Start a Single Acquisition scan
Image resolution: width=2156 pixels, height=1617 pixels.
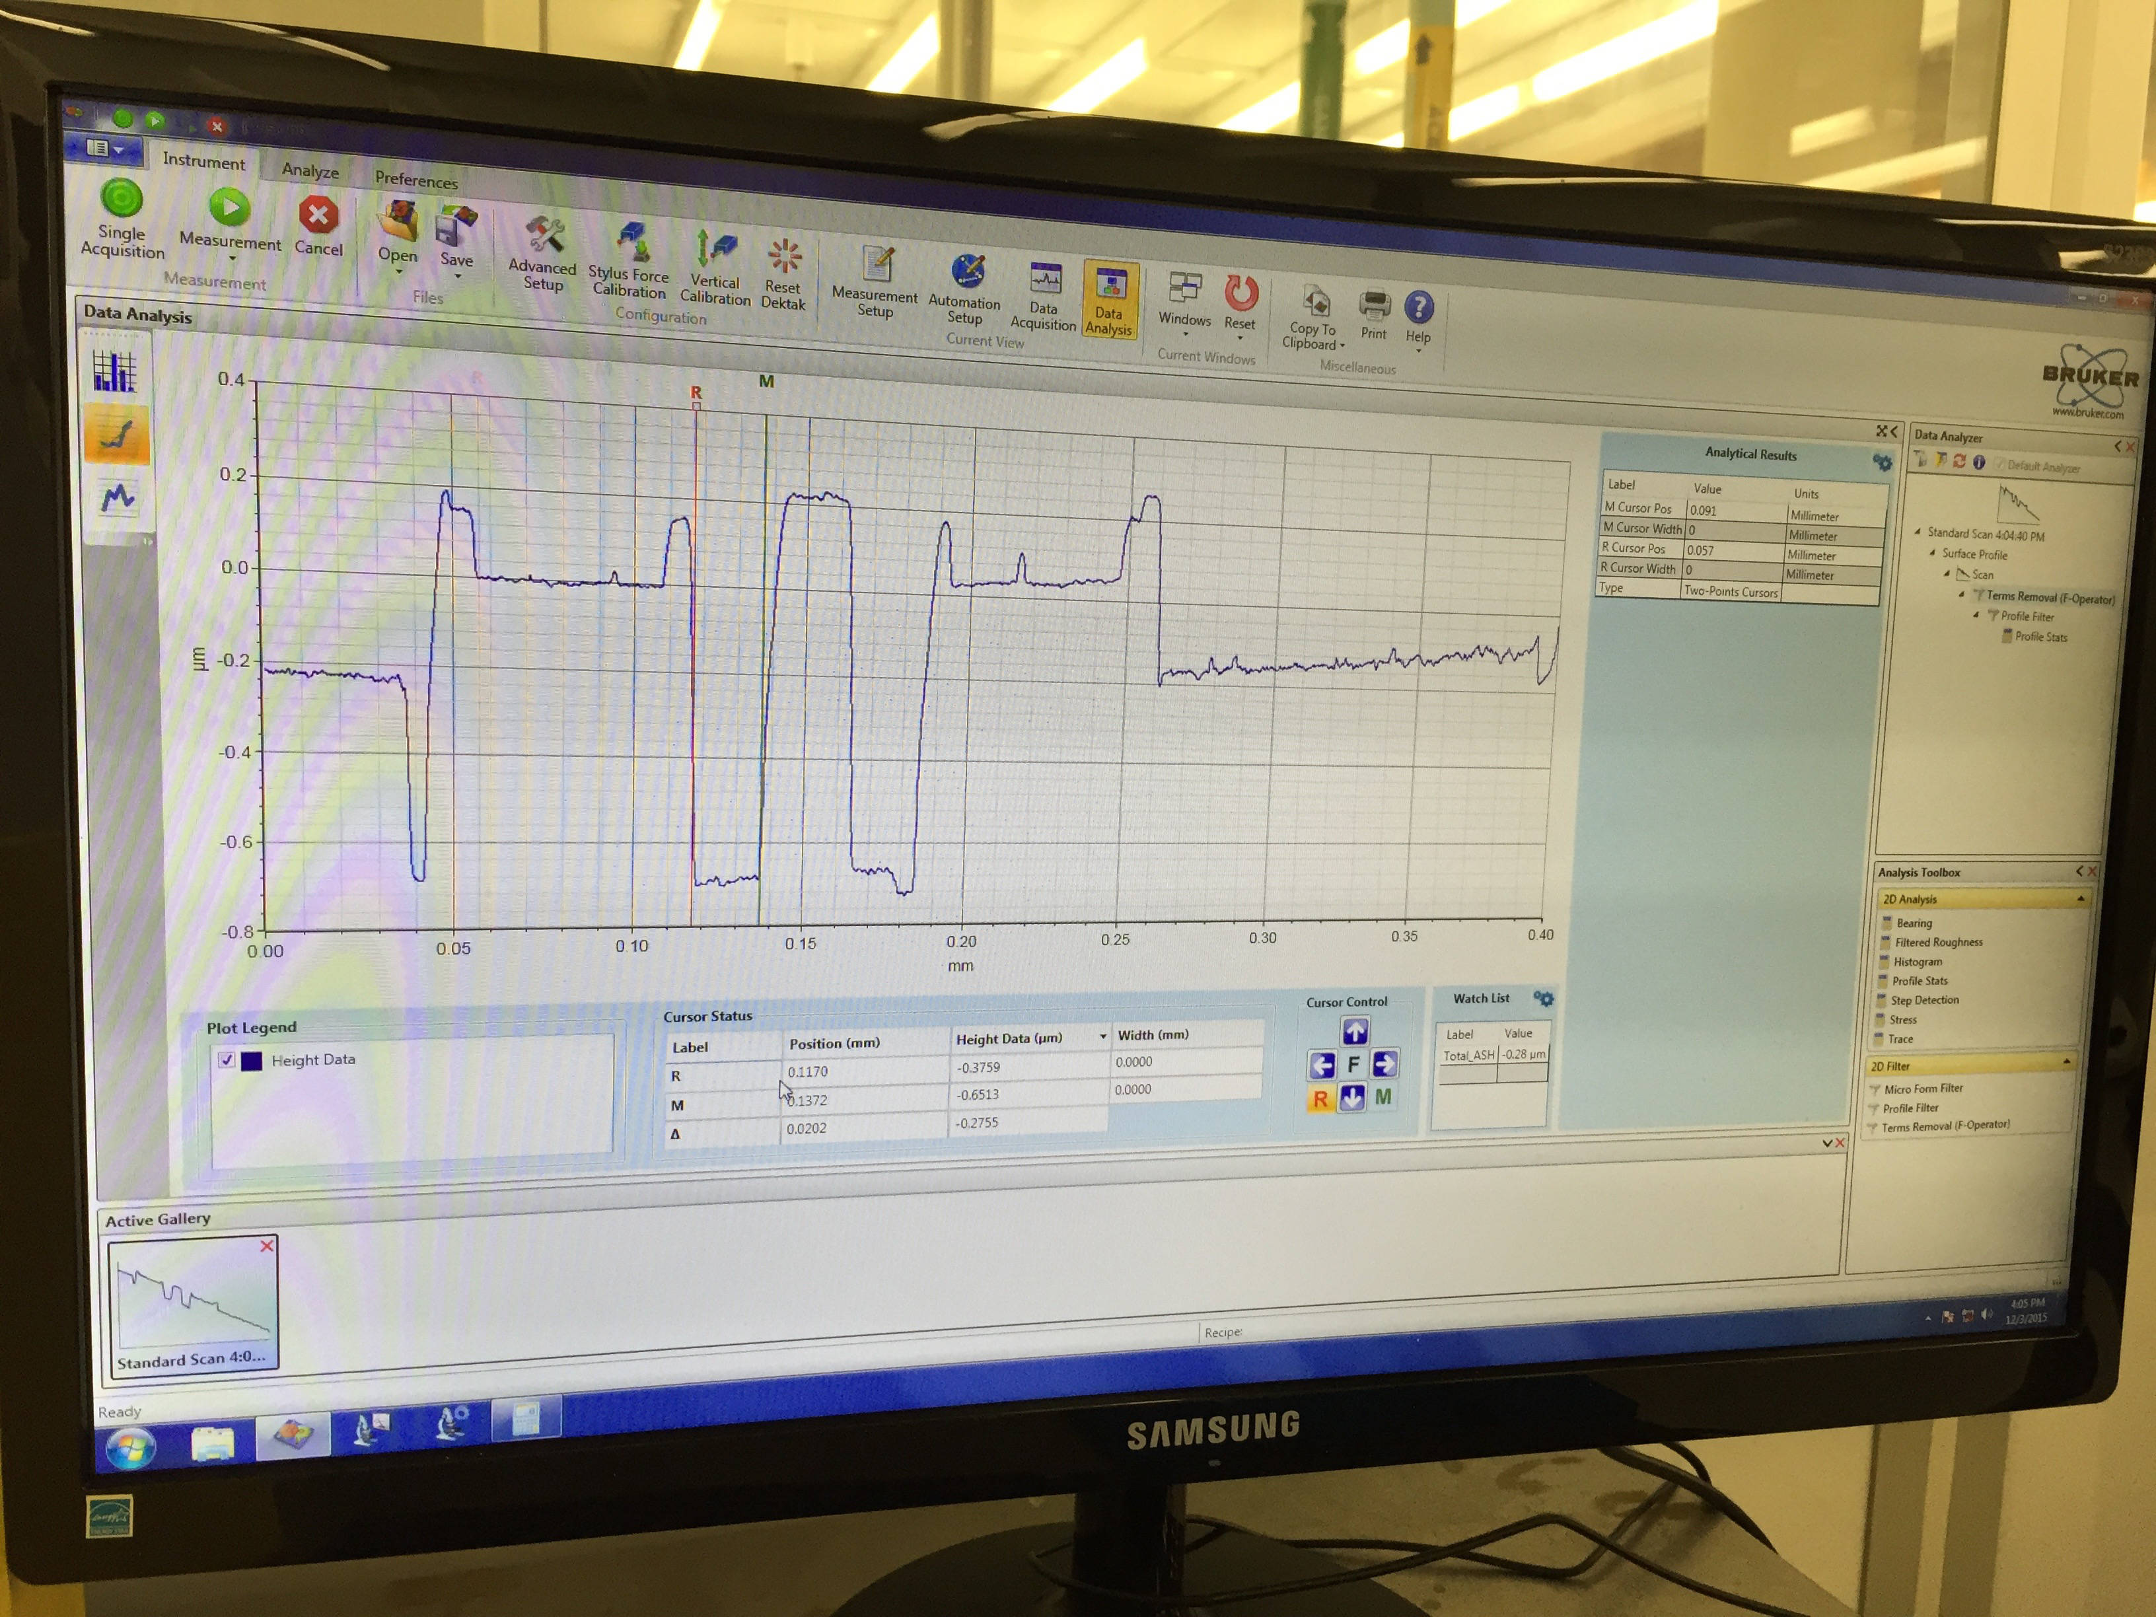[122, 220]
